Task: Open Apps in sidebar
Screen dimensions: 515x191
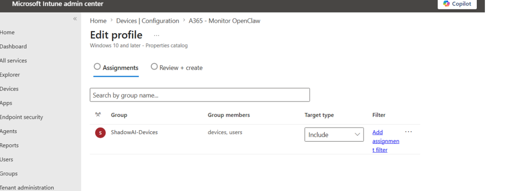Action: 6,103
